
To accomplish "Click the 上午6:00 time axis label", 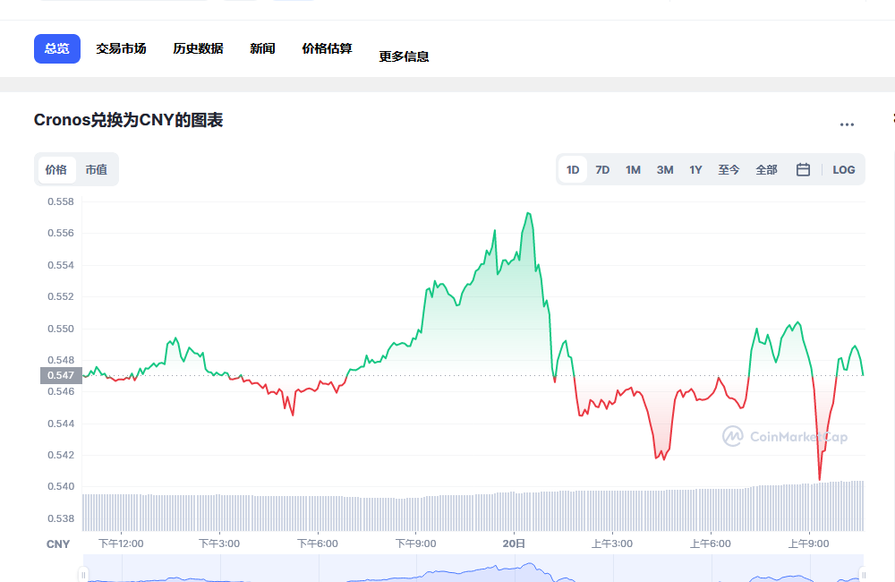I will coord(710,543).
